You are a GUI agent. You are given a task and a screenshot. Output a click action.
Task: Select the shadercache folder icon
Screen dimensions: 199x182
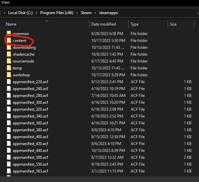point(9,54)
